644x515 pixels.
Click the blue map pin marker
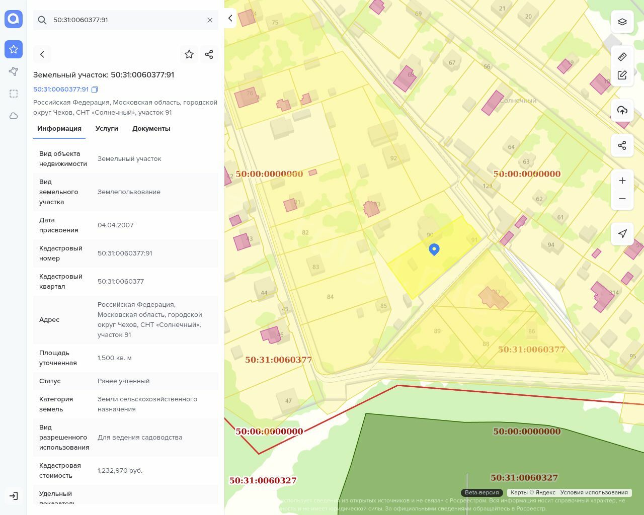(434, 249)
